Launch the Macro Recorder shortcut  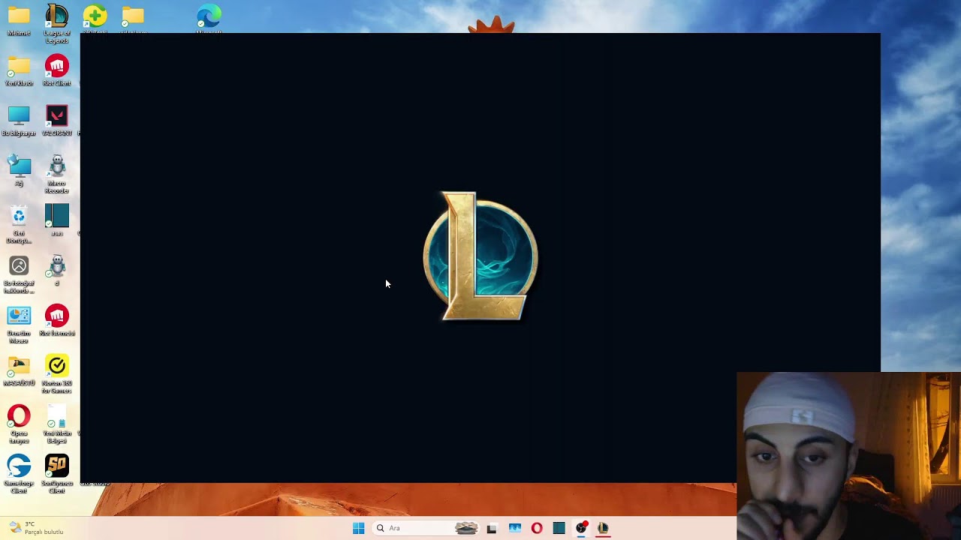coord(57,174)
